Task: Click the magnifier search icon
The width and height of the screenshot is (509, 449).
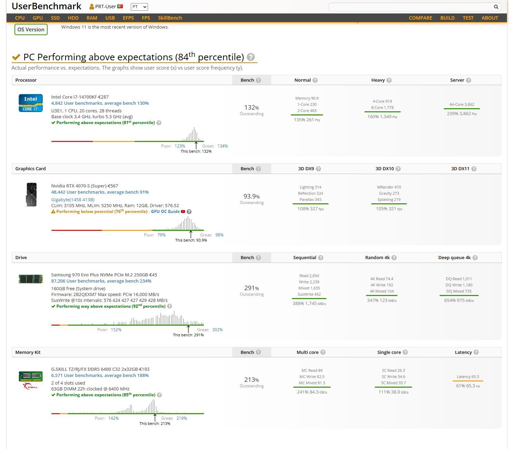Action: tap(496, 7)
